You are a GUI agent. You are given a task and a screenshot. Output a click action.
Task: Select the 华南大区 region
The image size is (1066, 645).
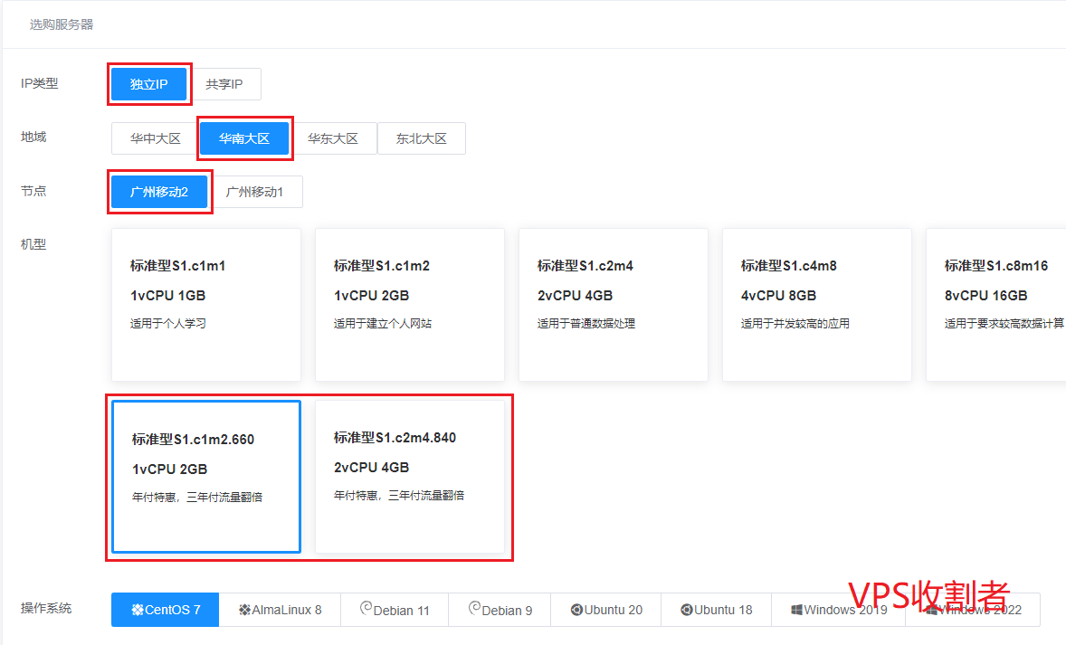(244, 138)
